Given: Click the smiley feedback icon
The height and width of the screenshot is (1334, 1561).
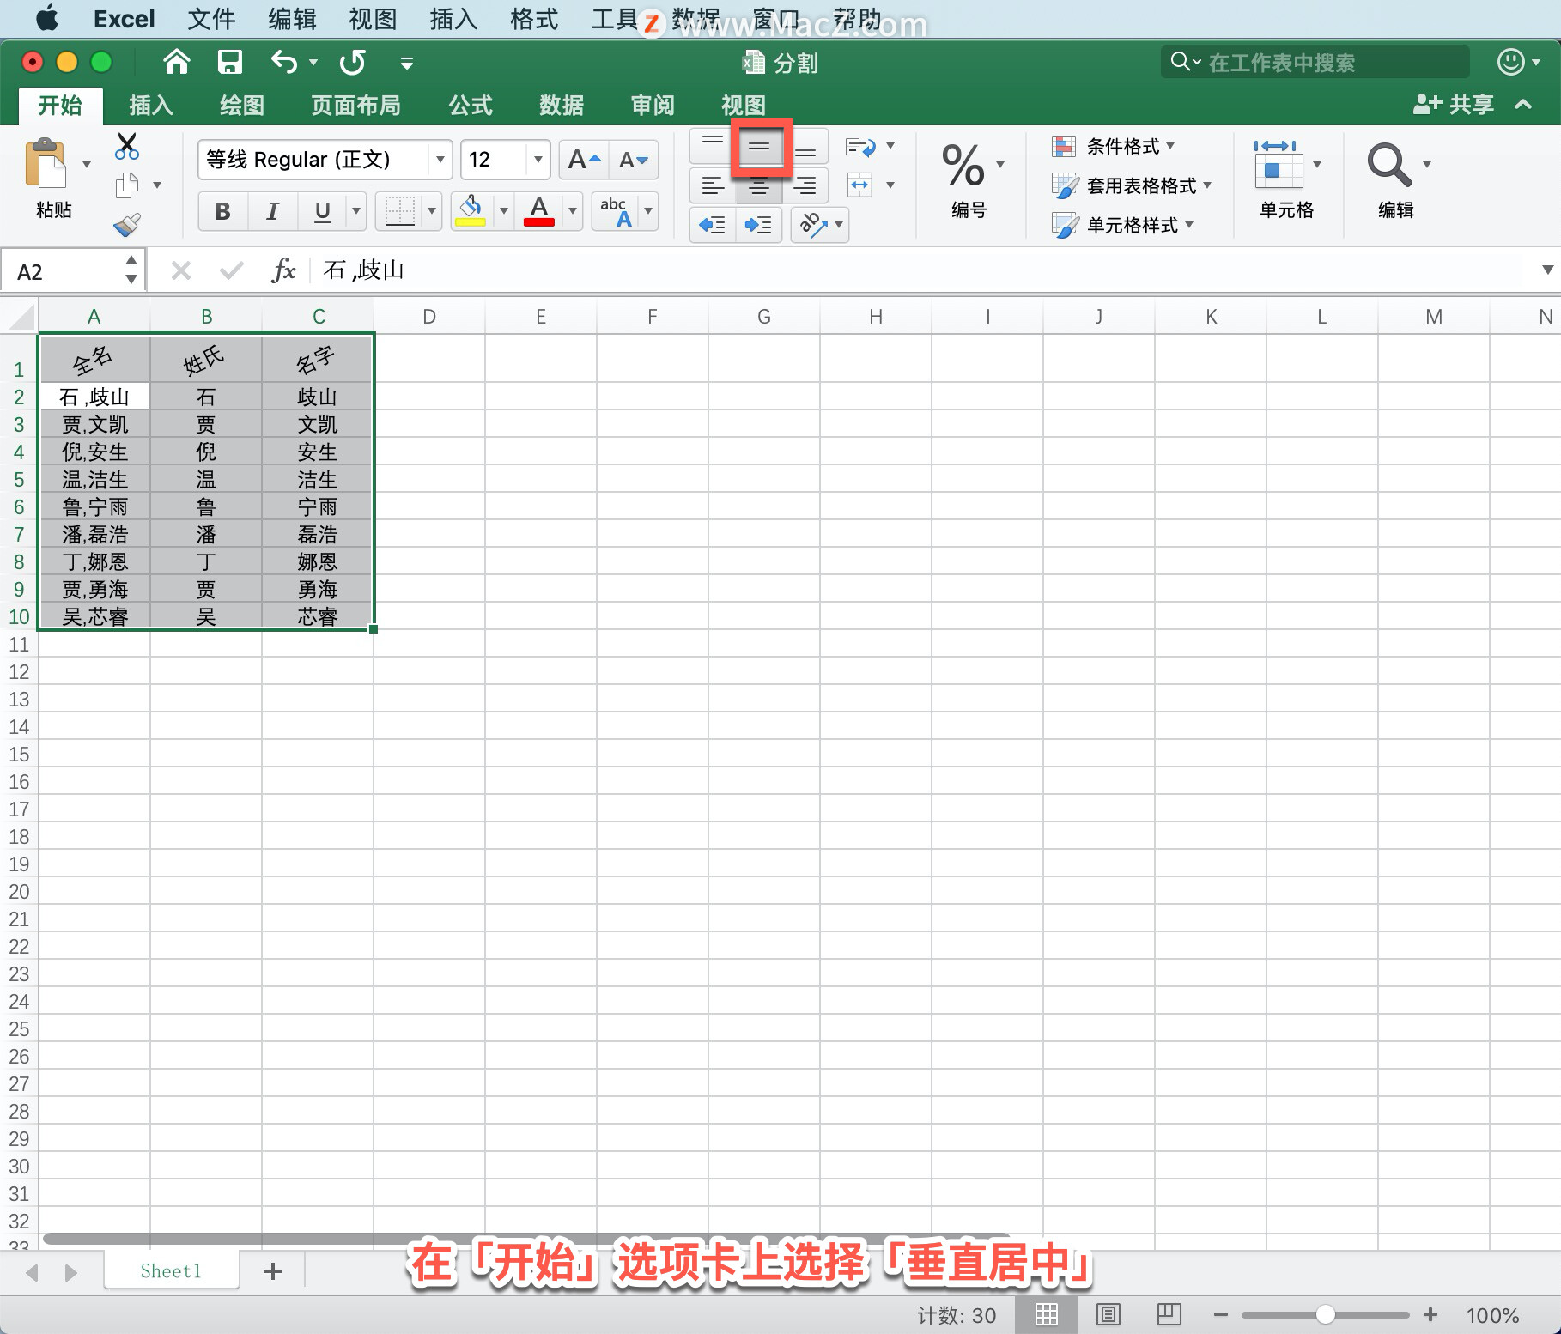Looking at the screenshot, I should pos(1510,62).
